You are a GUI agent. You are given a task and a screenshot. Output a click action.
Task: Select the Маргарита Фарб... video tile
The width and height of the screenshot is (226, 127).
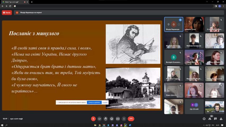point(194,74)
